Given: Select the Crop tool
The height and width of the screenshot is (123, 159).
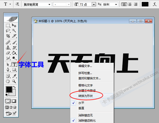Looking at the screenshot, I should point(8,36).
